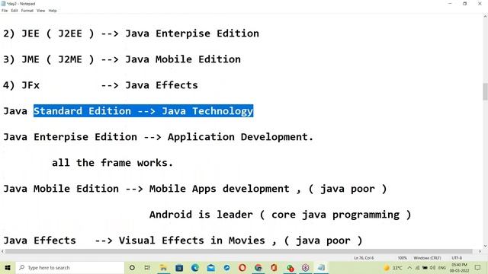Viewport: 488px width, 274px height.
Task: Click the text 'Application Development.'
Action: click(241, 137)
